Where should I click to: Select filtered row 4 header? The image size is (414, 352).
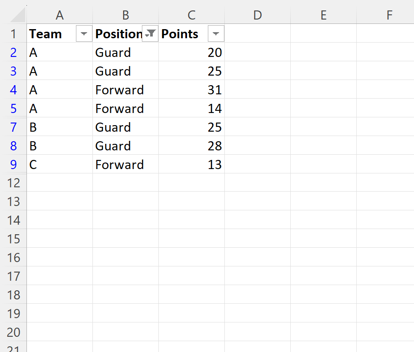coord(13,90)
